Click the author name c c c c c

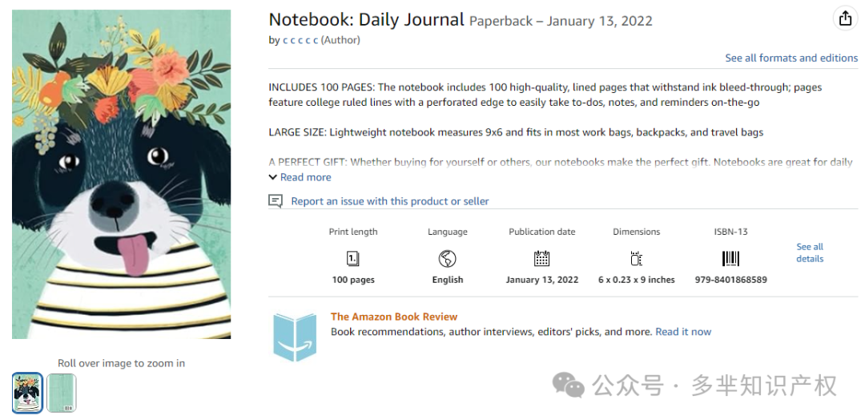[300, 40]
